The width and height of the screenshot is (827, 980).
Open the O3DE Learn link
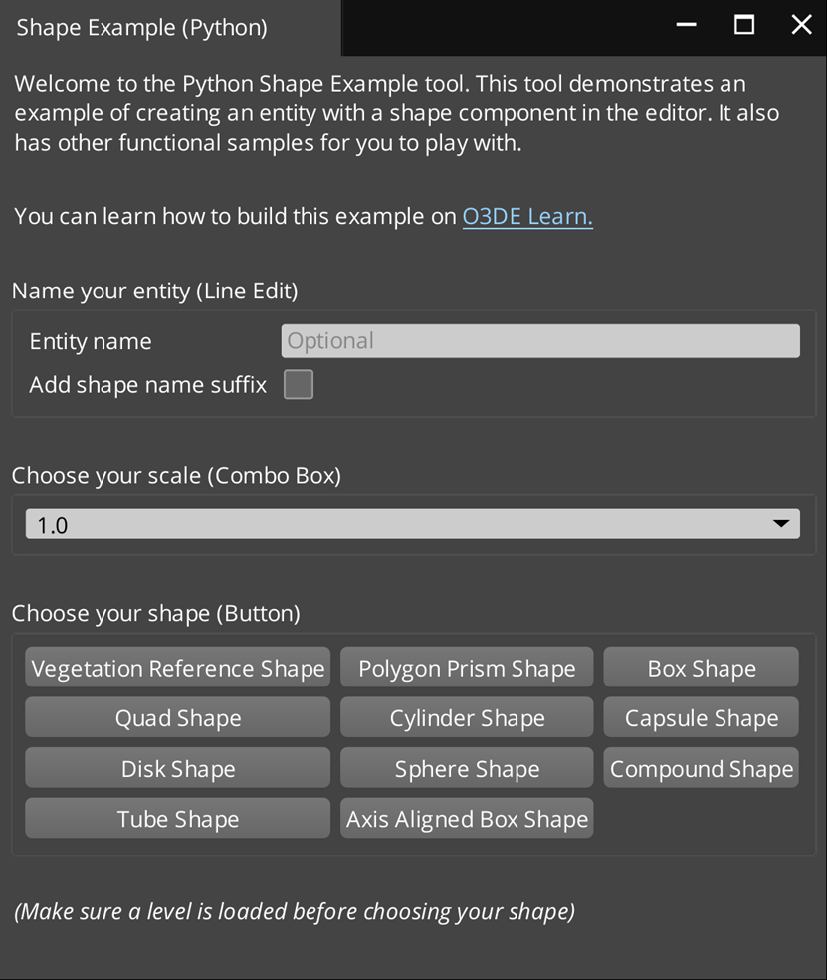coord(527,217)
